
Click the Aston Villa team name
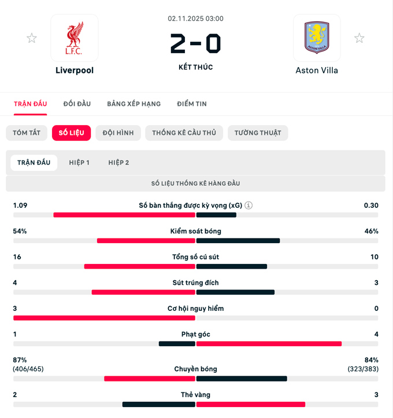point(317,71)
